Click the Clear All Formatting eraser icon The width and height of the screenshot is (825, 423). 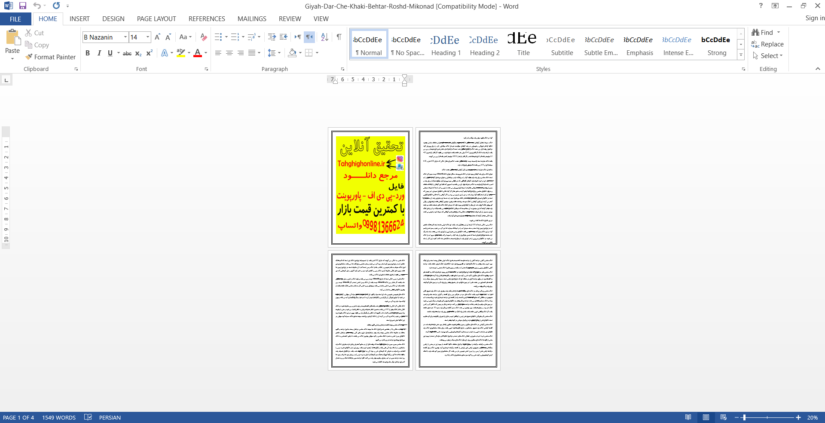click(204, 37)
